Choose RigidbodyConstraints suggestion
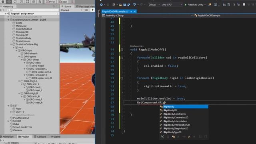256x144 pixels. tap(184, 114)
